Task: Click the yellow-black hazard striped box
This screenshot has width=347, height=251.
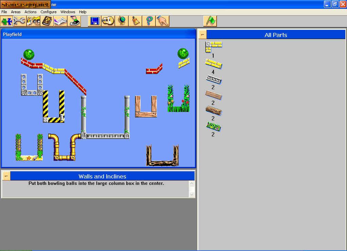Action: pyautogui.click(x=54, y=107)
